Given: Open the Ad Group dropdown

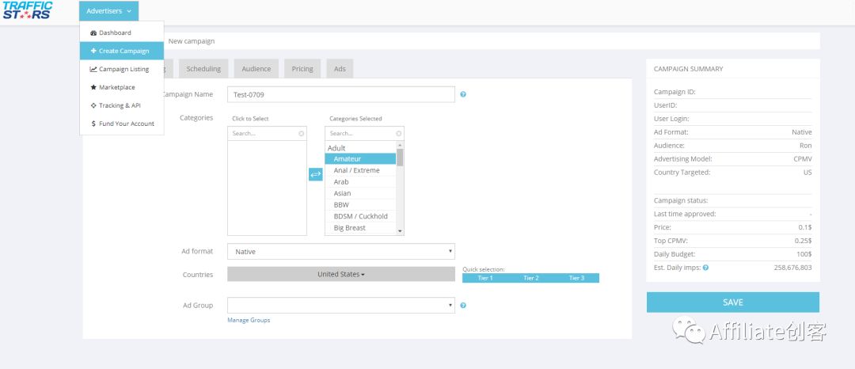Looking at the screenshot, I should tap(340, 305).
